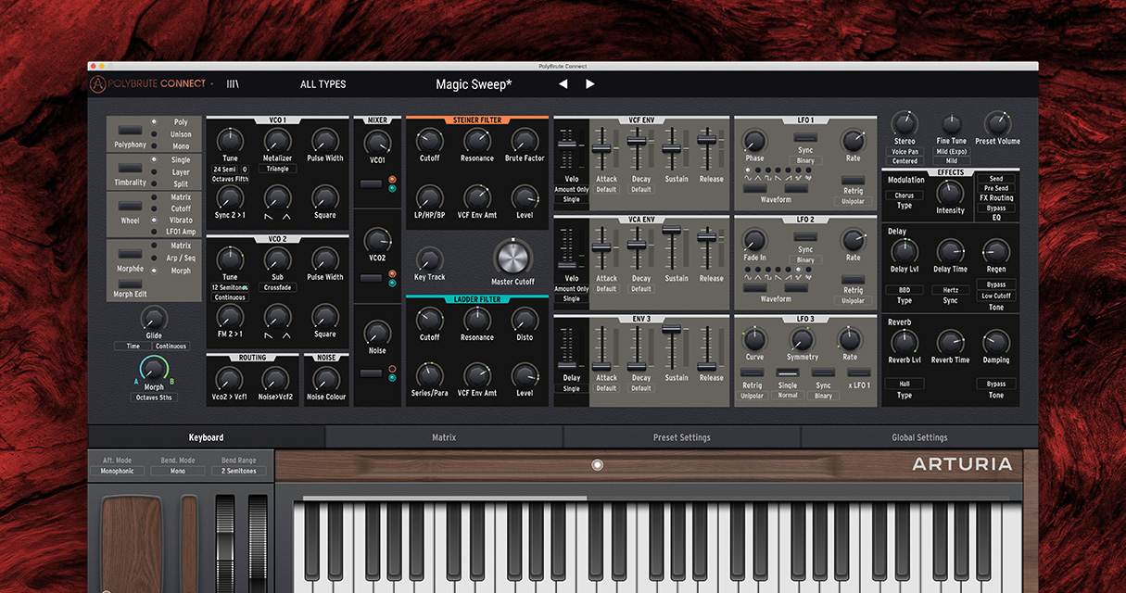The image size is (1126, 593).
Task: Click the FX Routing Pre Send button
Action: coord(996,188)
